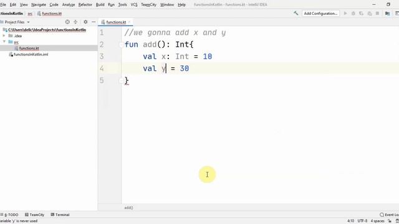Open project panel settings gear
This screenshot has width=399, height=224.
[85, 22]
